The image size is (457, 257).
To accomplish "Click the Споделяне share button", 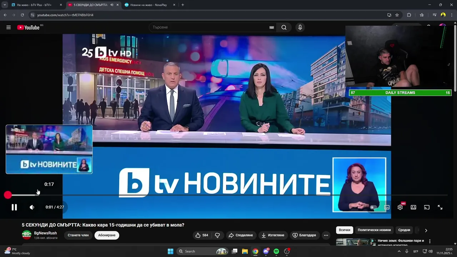I will [241, 235].
